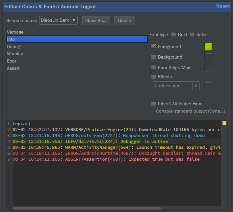Enable the Bold font type checkbox
This screenshot has height=212, width=233.
pyautogui.click(x=173, y=35)
